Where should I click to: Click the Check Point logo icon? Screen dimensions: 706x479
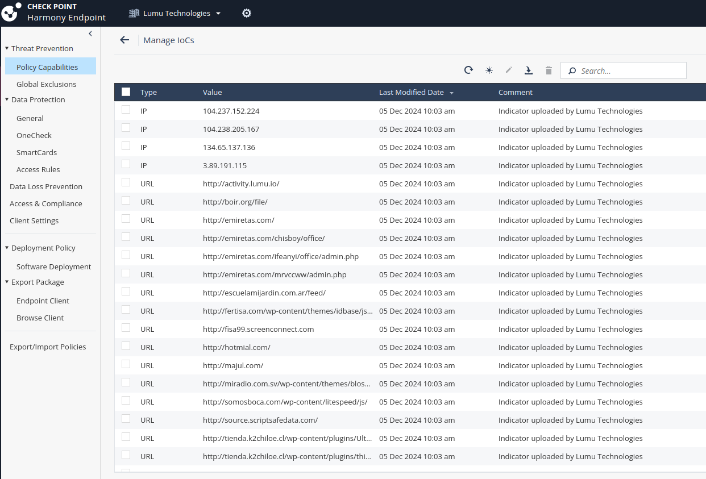tap(12, 13)
